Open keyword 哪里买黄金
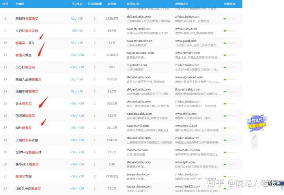 23,55
